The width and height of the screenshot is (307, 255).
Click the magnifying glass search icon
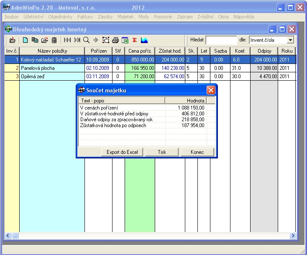tap(86, 40)
